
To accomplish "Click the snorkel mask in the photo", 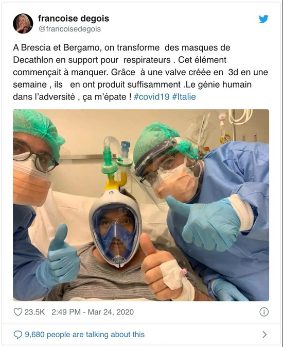I will [115, 228].
